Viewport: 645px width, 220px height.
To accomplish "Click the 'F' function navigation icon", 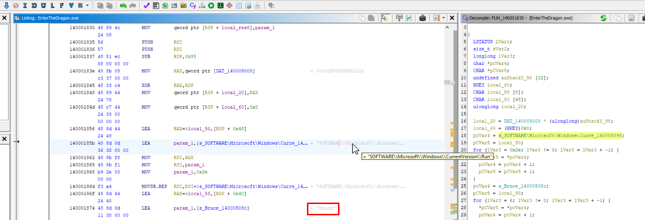I will (x=61, y=6).
